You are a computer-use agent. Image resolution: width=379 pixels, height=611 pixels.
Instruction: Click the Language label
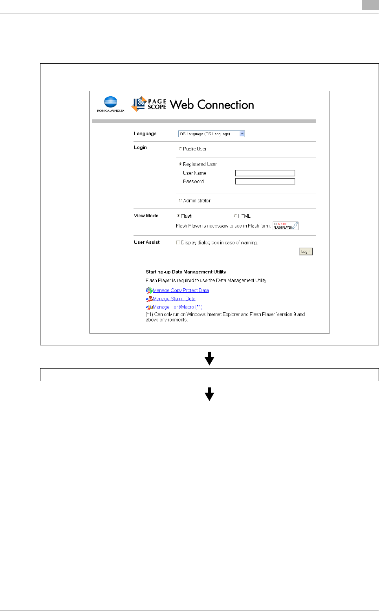coord(145,134)
